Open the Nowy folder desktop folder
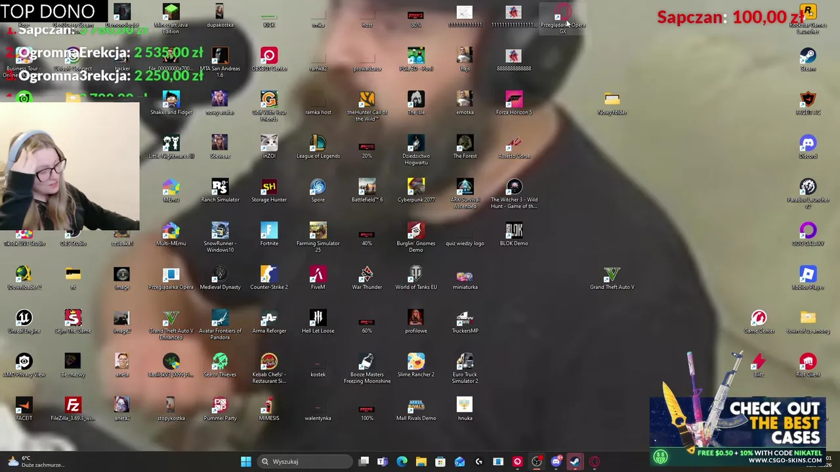The height and width of the screenshot is (472, 840). tap(612, 103)
